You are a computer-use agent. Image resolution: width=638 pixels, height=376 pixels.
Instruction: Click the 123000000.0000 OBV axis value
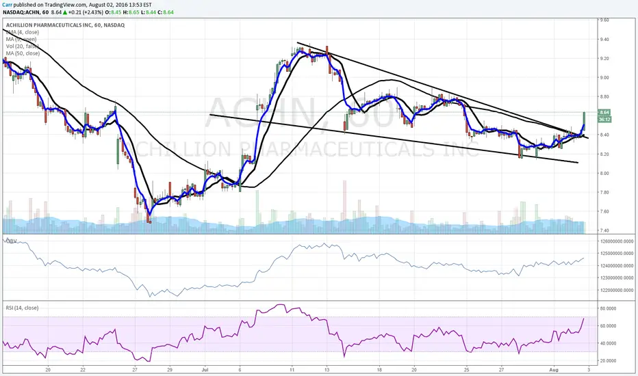coord(616,278)
